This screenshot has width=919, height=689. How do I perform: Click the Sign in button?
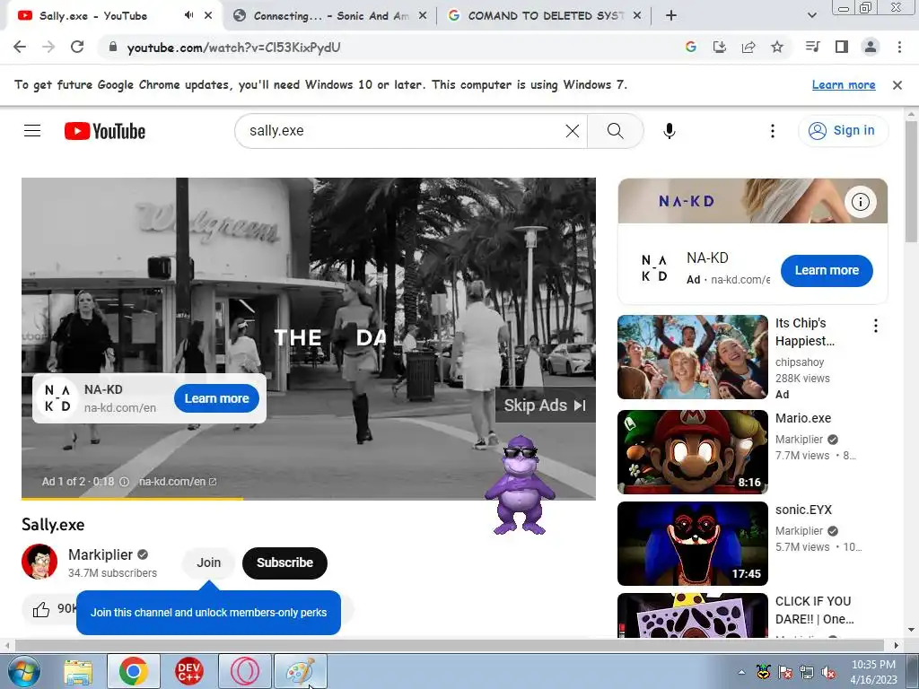pos(843,131)
